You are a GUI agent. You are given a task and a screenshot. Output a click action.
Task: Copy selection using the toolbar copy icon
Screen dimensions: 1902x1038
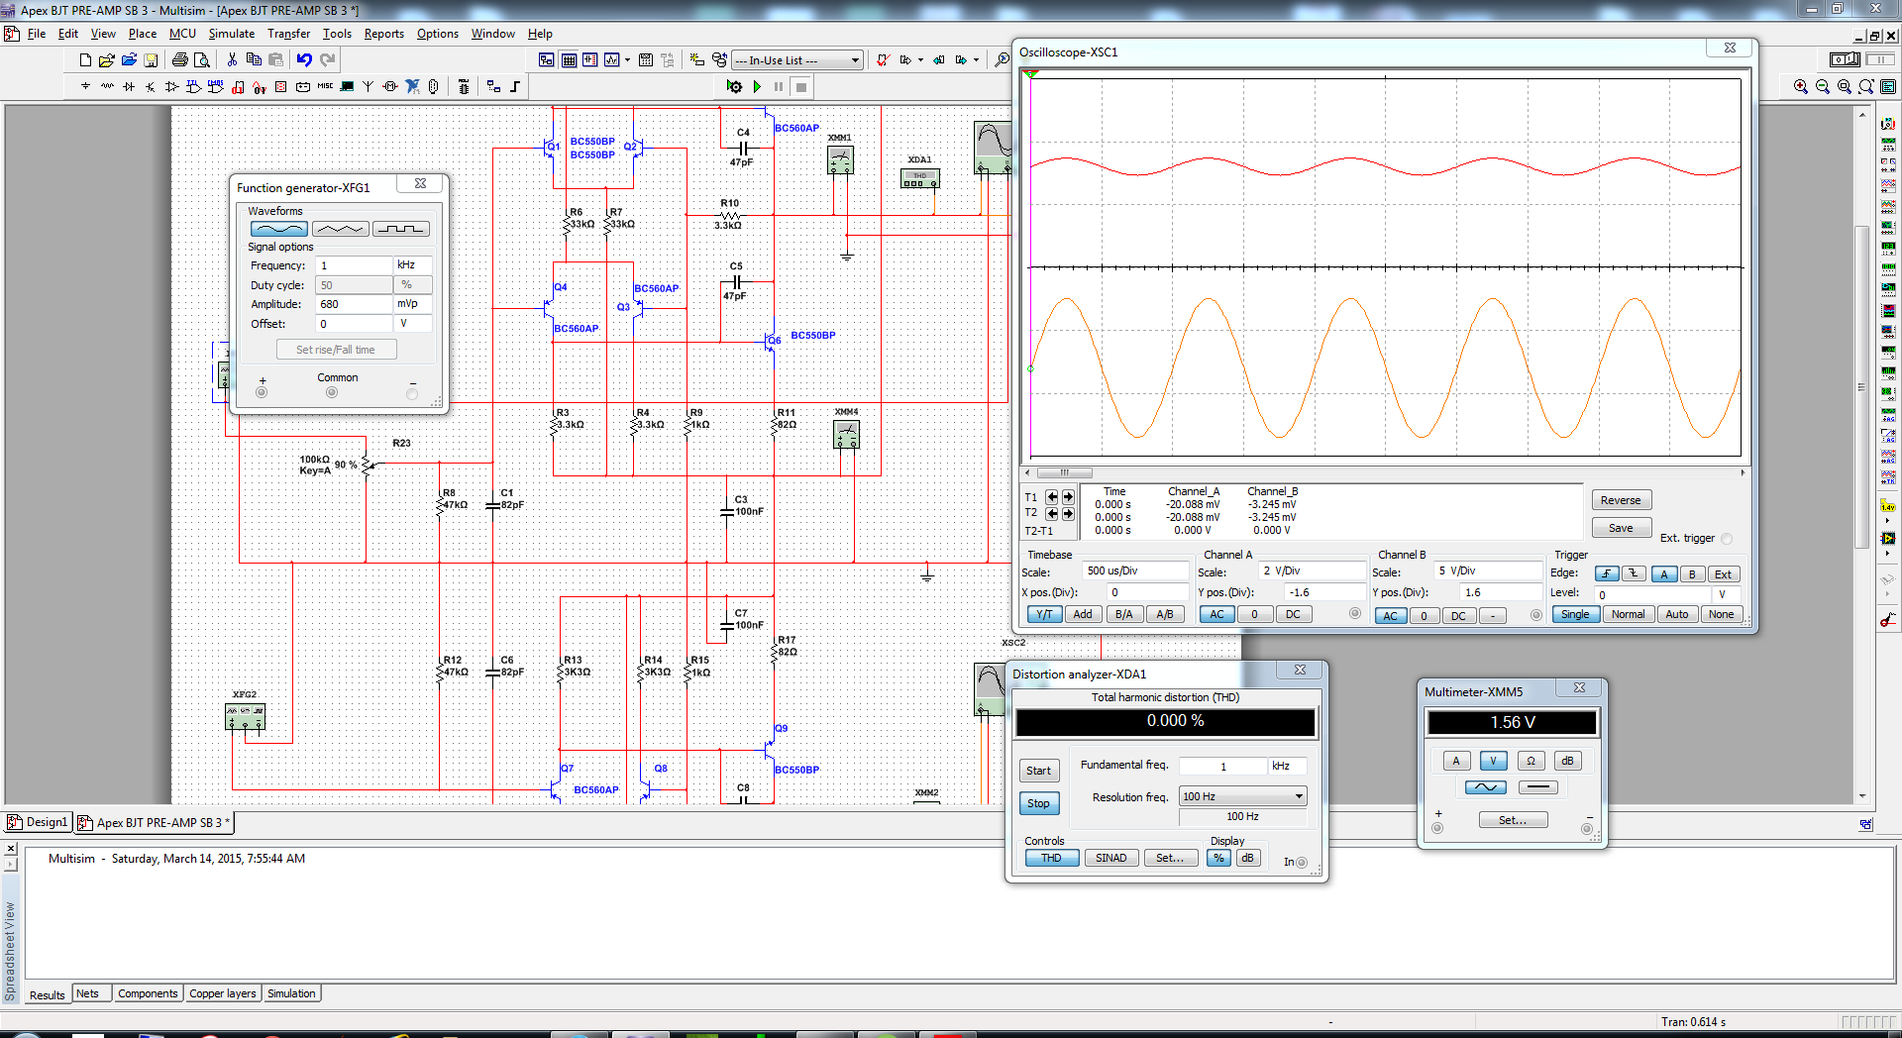[254, 60]
